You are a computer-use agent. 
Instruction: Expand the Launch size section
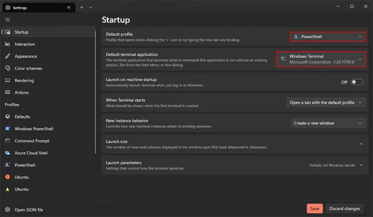tap(235, 144)
